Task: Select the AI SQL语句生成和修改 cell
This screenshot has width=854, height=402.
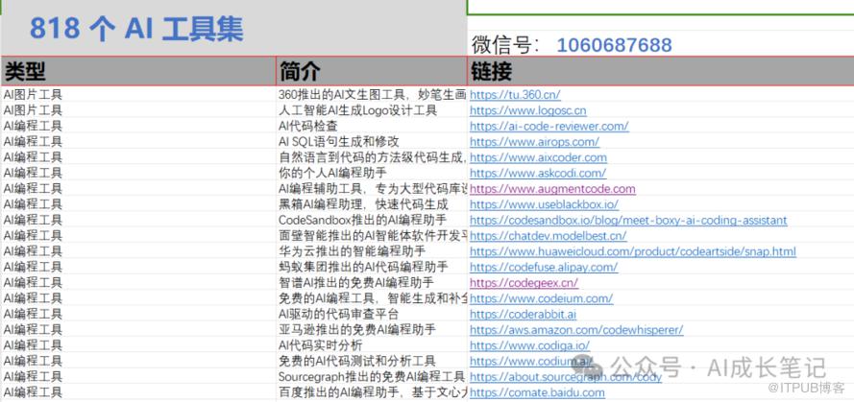Action: [372, 142]
